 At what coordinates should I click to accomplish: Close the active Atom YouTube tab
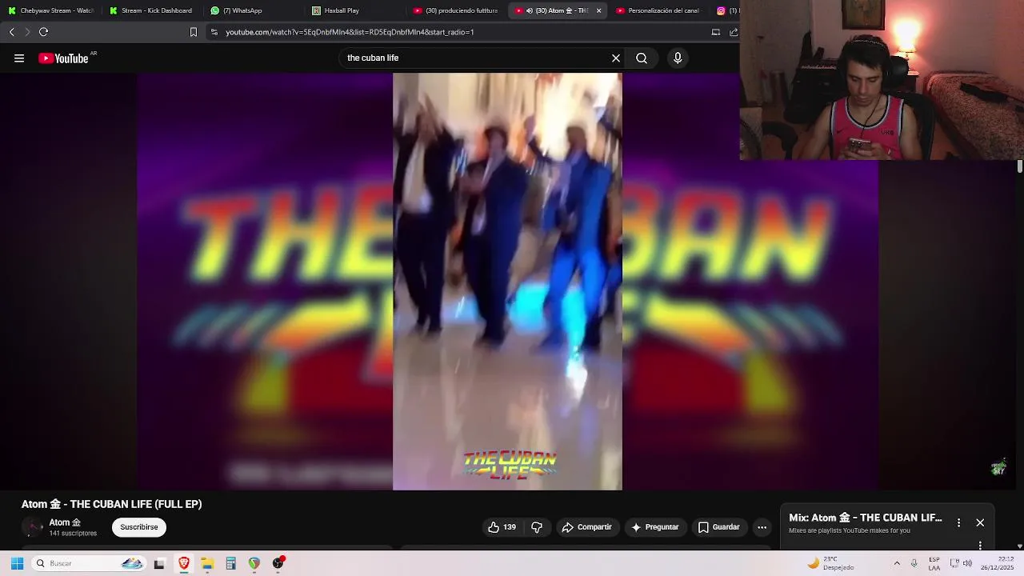[x=598, y=10]
